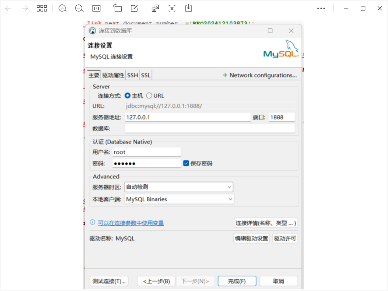Screen dimensions: 388x291
Task: Click the info icon beside variables link
Action: 92,222
